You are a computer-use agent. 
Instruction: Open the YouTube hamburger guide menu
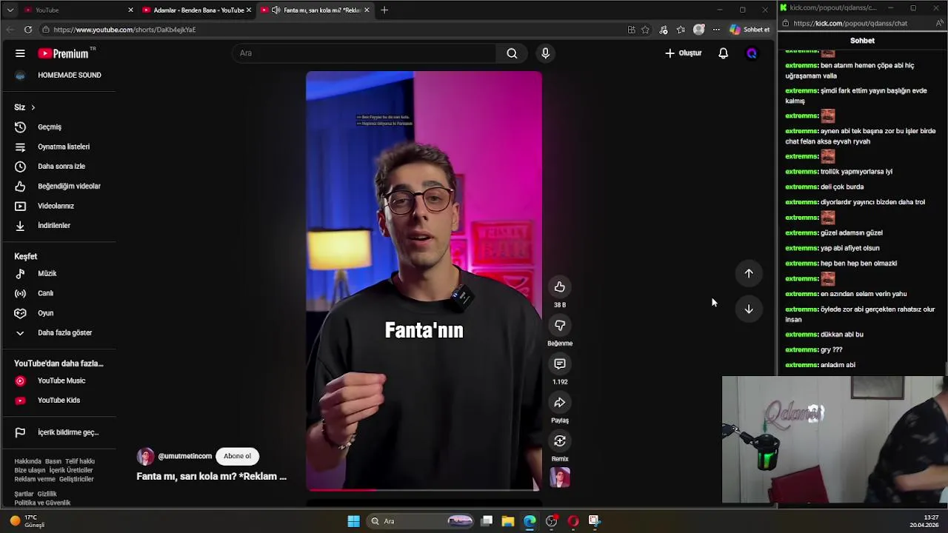(x=20, y=53)
